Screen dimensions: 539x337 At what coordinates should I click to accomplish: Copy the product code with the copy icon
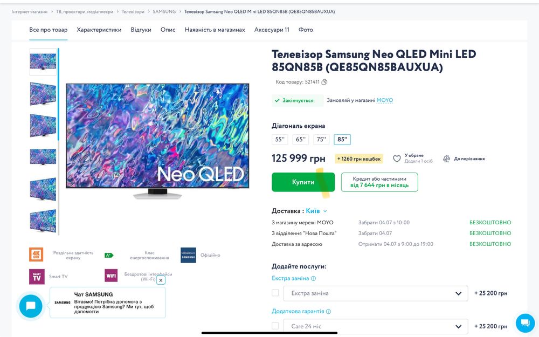[x=324, y=82]
